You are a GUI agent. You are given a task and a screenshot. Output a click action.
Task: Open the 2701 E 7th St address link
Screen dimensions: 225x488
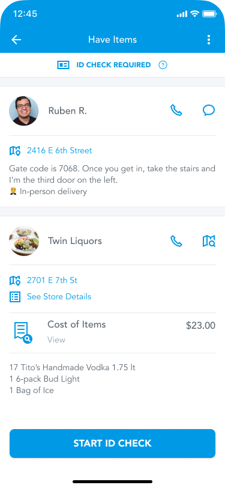point(52,281)
